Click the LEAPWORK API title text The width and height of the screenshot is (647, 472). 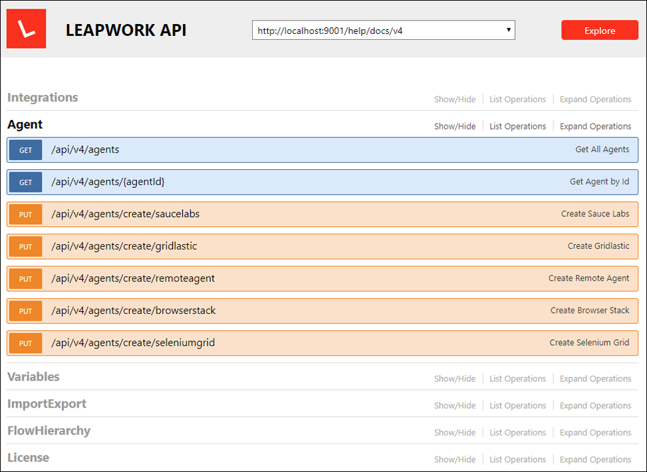[126, 30]
